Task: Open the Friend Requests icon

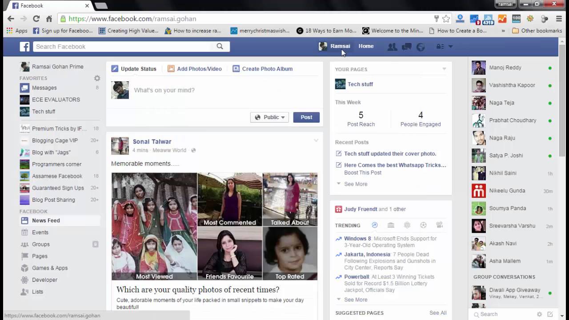Action: [392, 47]
